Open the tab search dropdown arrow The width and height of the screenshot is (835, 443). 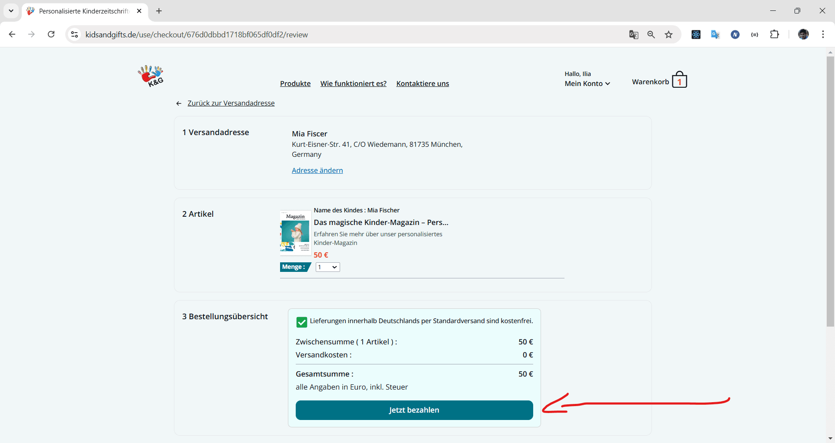point(11,11)
